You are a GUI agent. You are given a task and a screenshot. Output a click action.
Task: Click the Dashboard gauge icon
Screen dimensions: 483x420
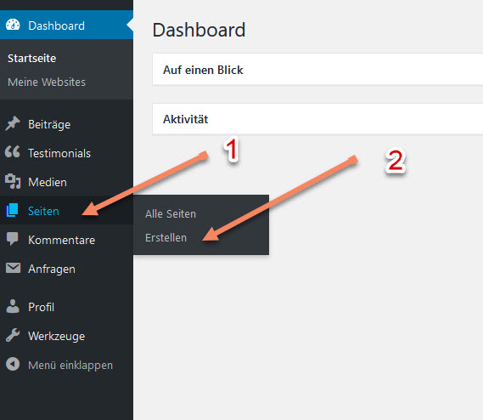coord(13,25)
